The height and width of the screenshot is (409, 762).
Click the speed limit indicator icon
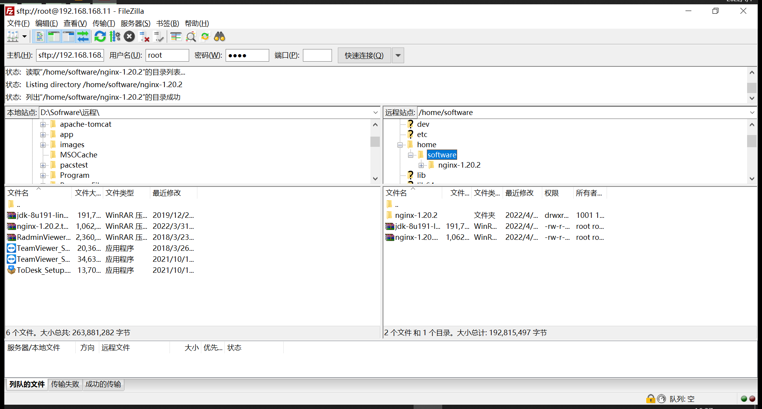[x=662, y=399]
